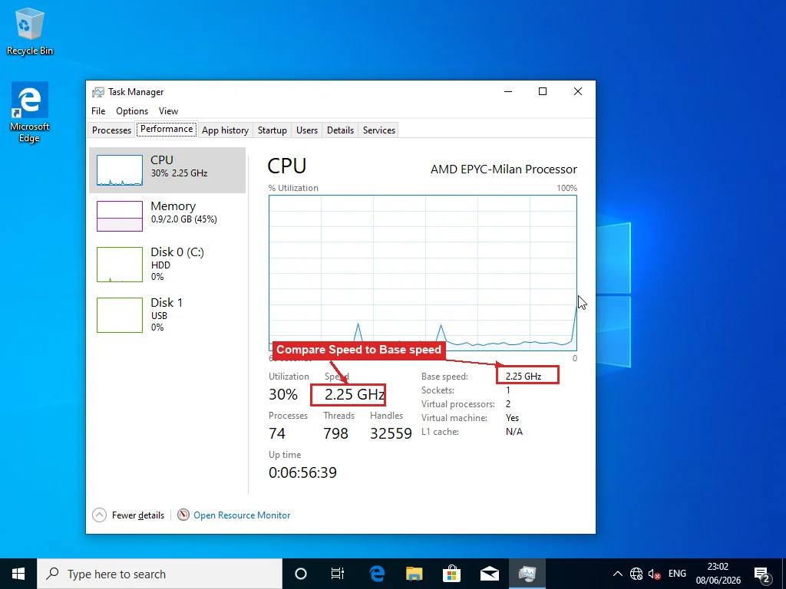Click the L1 cache N/A value

click(514, 432)
